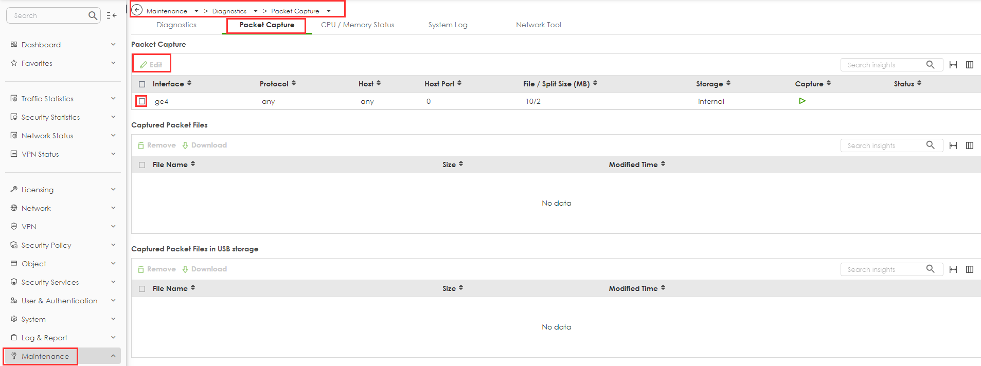Open the Diagnostics breadcrumb dropdown

click(x=256, y=11)
